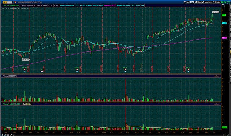Viewport: 231px width, 136px height.
Task: Select the line drawing tool at bottom left
Action: (10, 135)
